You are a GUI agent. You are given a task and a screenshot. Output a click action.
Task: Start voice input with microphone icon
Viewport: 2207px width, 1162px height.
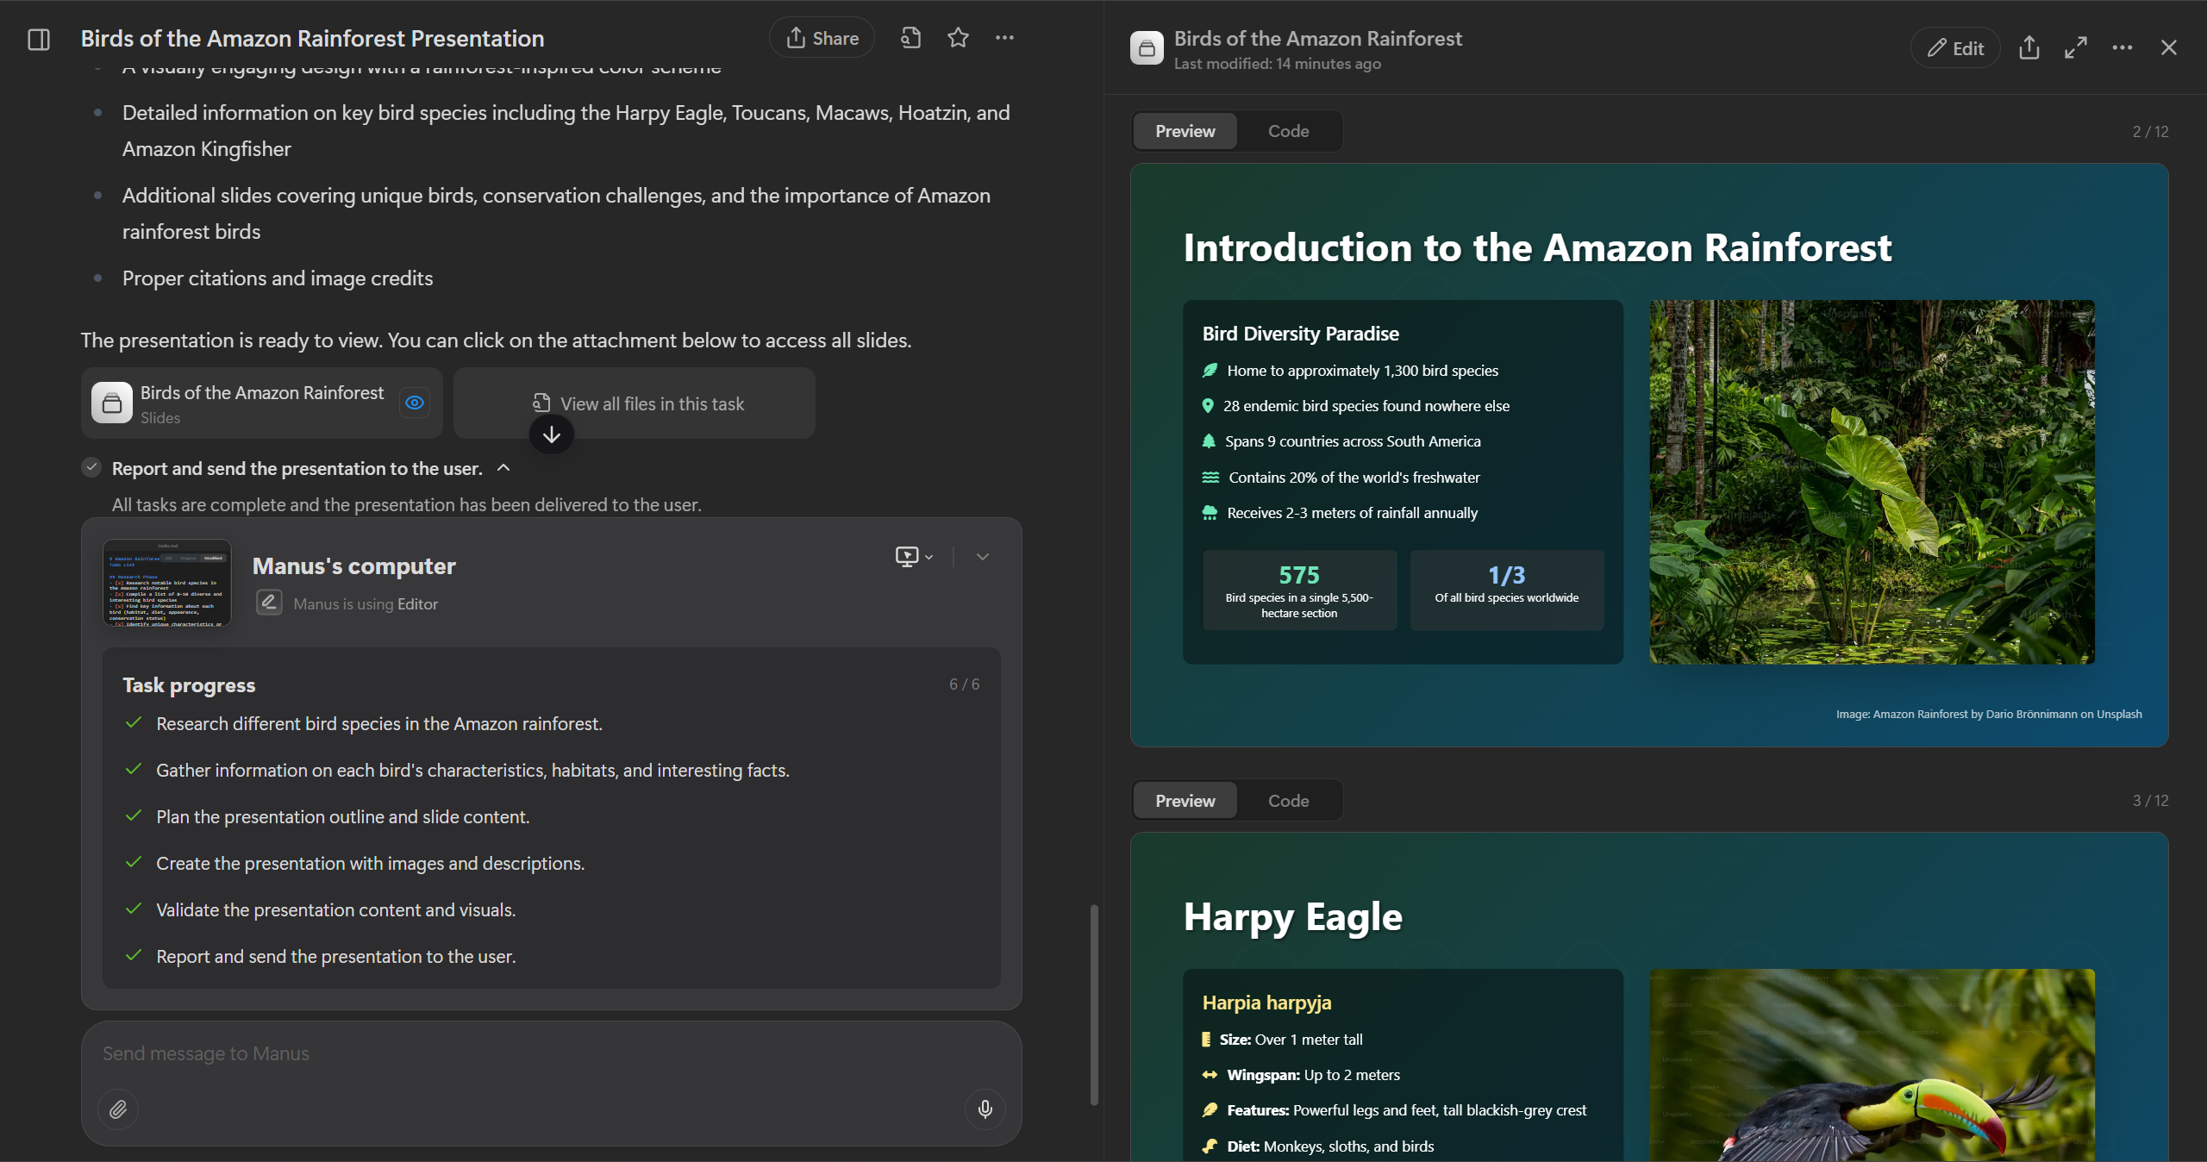(985, 1109)
